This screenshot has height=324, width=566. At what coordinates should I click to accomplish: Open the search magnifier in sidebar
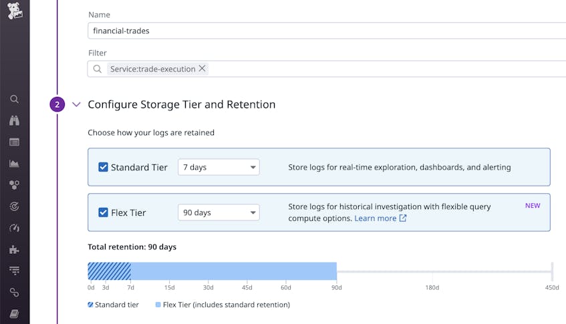[x=14, y=100]
